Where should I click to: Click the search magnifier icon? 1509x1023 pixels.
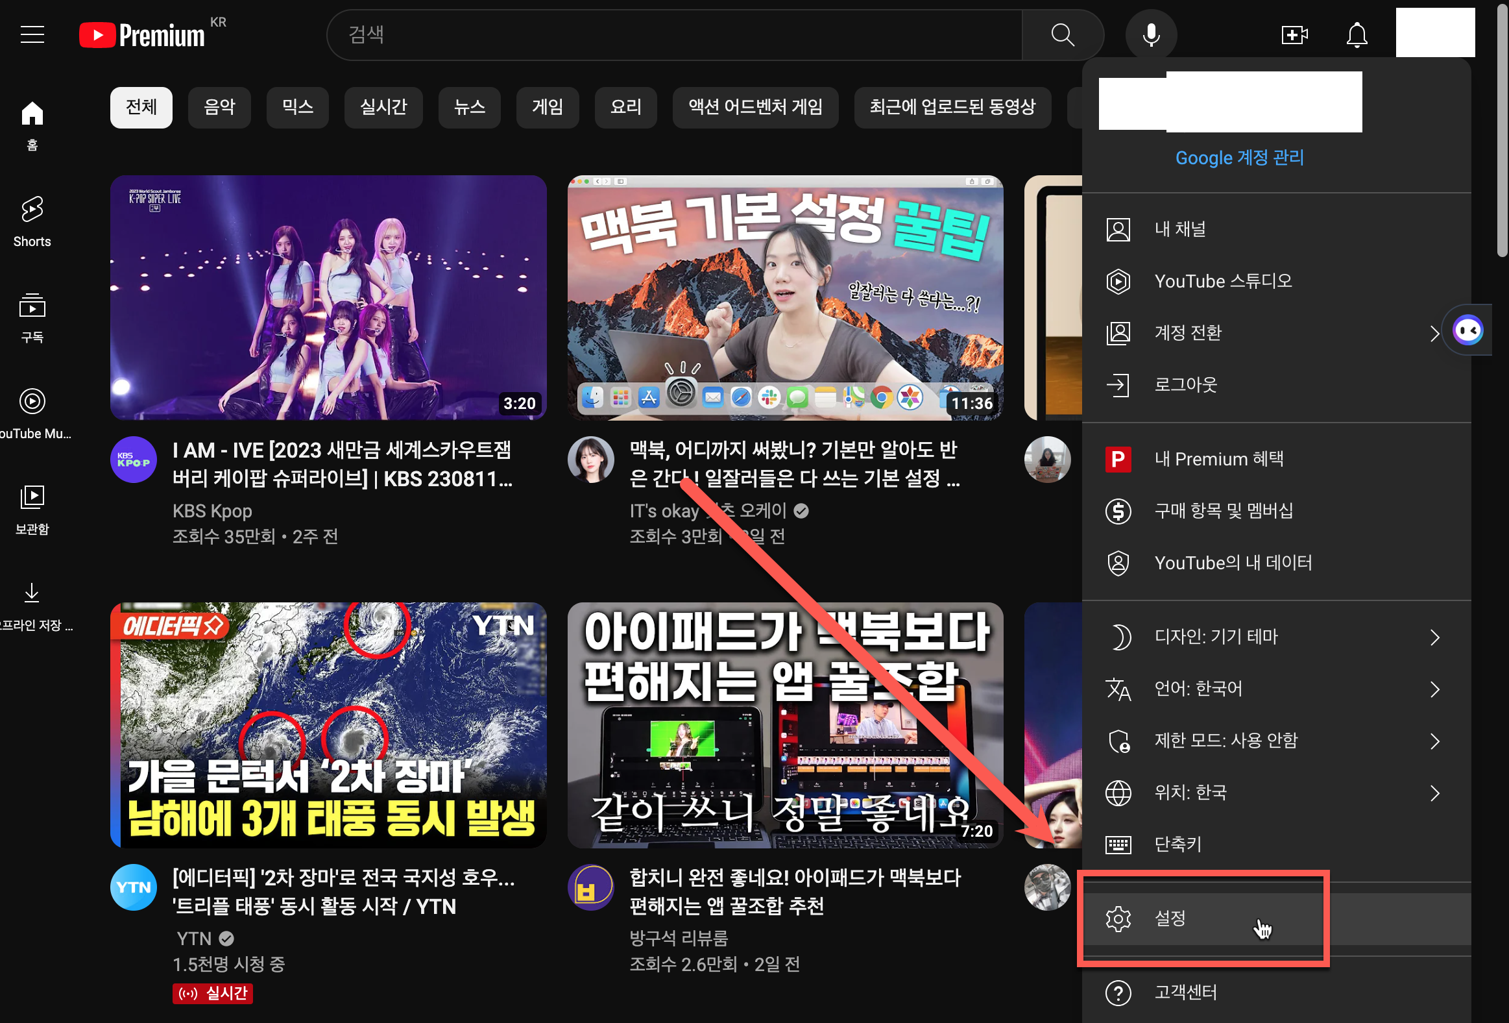[1062, 34]
